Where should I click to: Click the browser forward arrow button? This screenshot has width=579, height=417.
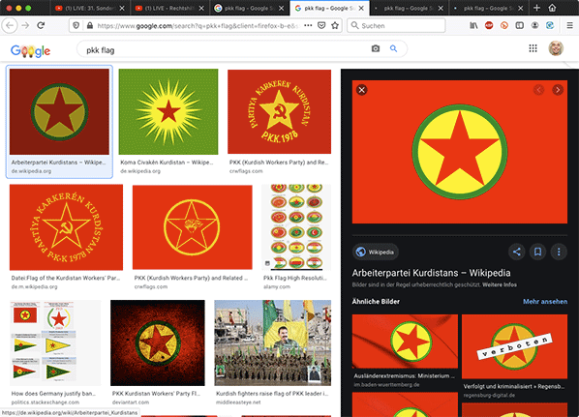pos(25,25)
